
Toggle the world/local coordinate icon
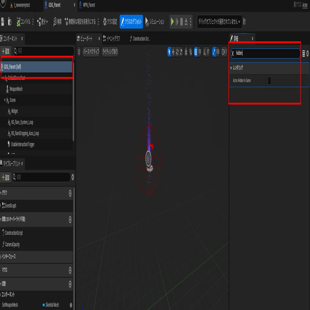tap(186, 52)
